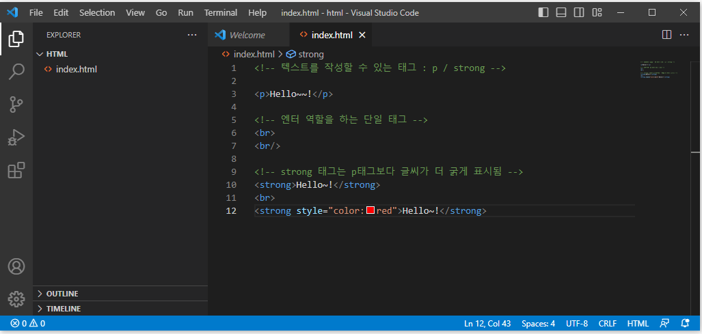
Task: Click Ln 12, Col 43 in status bar
Action: (487, 323)
